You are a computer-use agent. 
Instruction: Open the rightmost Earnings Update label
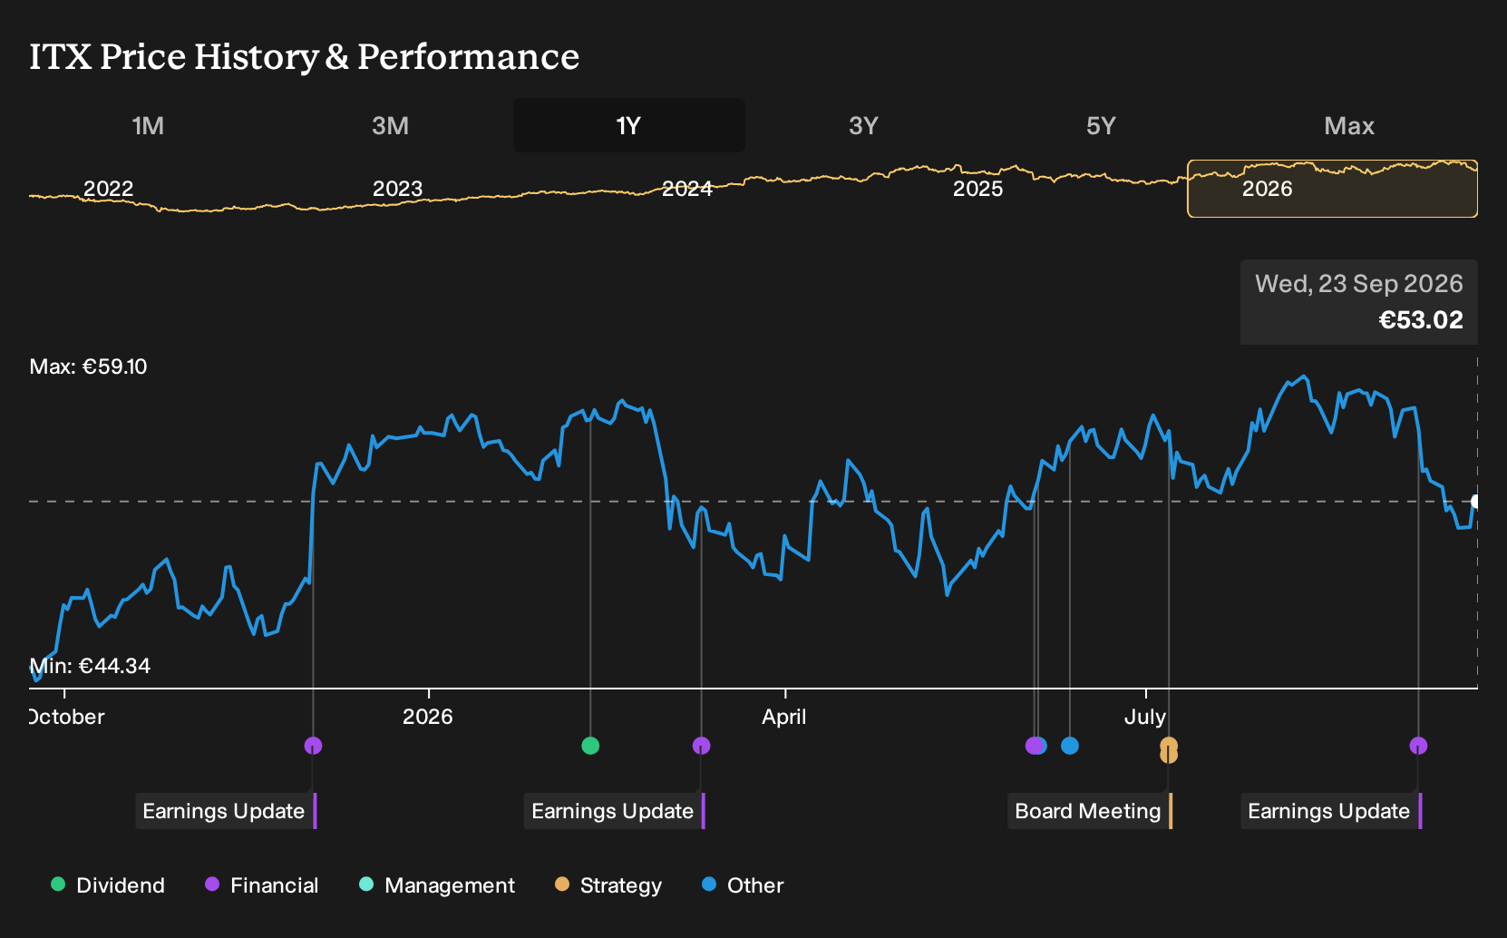1330,811
